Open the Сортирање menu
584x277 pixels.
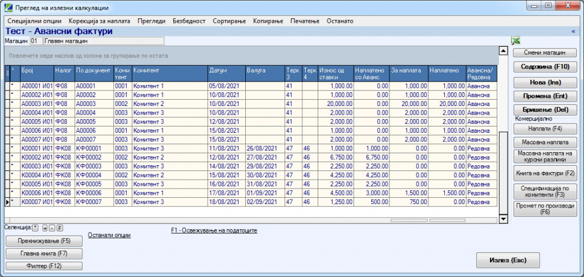pyautogui.click(x=229, y=21)
